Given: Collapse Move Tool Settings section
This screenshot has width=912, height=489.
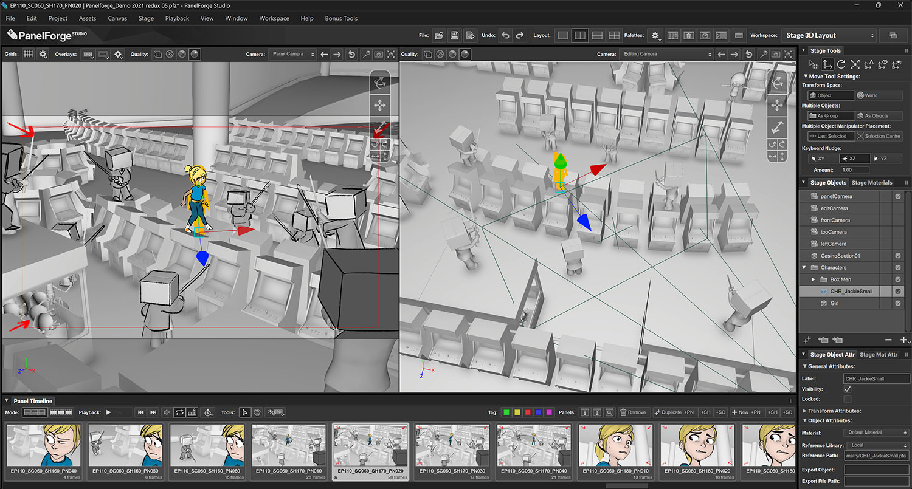Looking at the screenshot, I should click(805, 77).
